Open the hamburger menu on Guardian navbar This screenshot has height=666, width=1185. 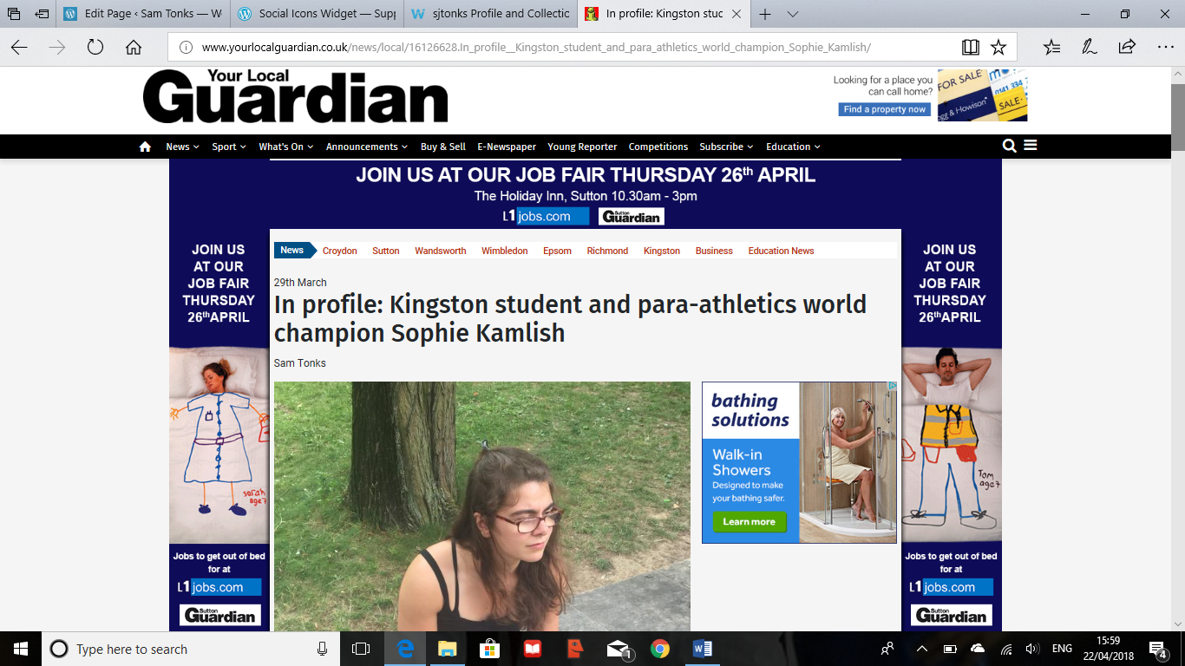pyautogui.click(x=1031, y=146)
